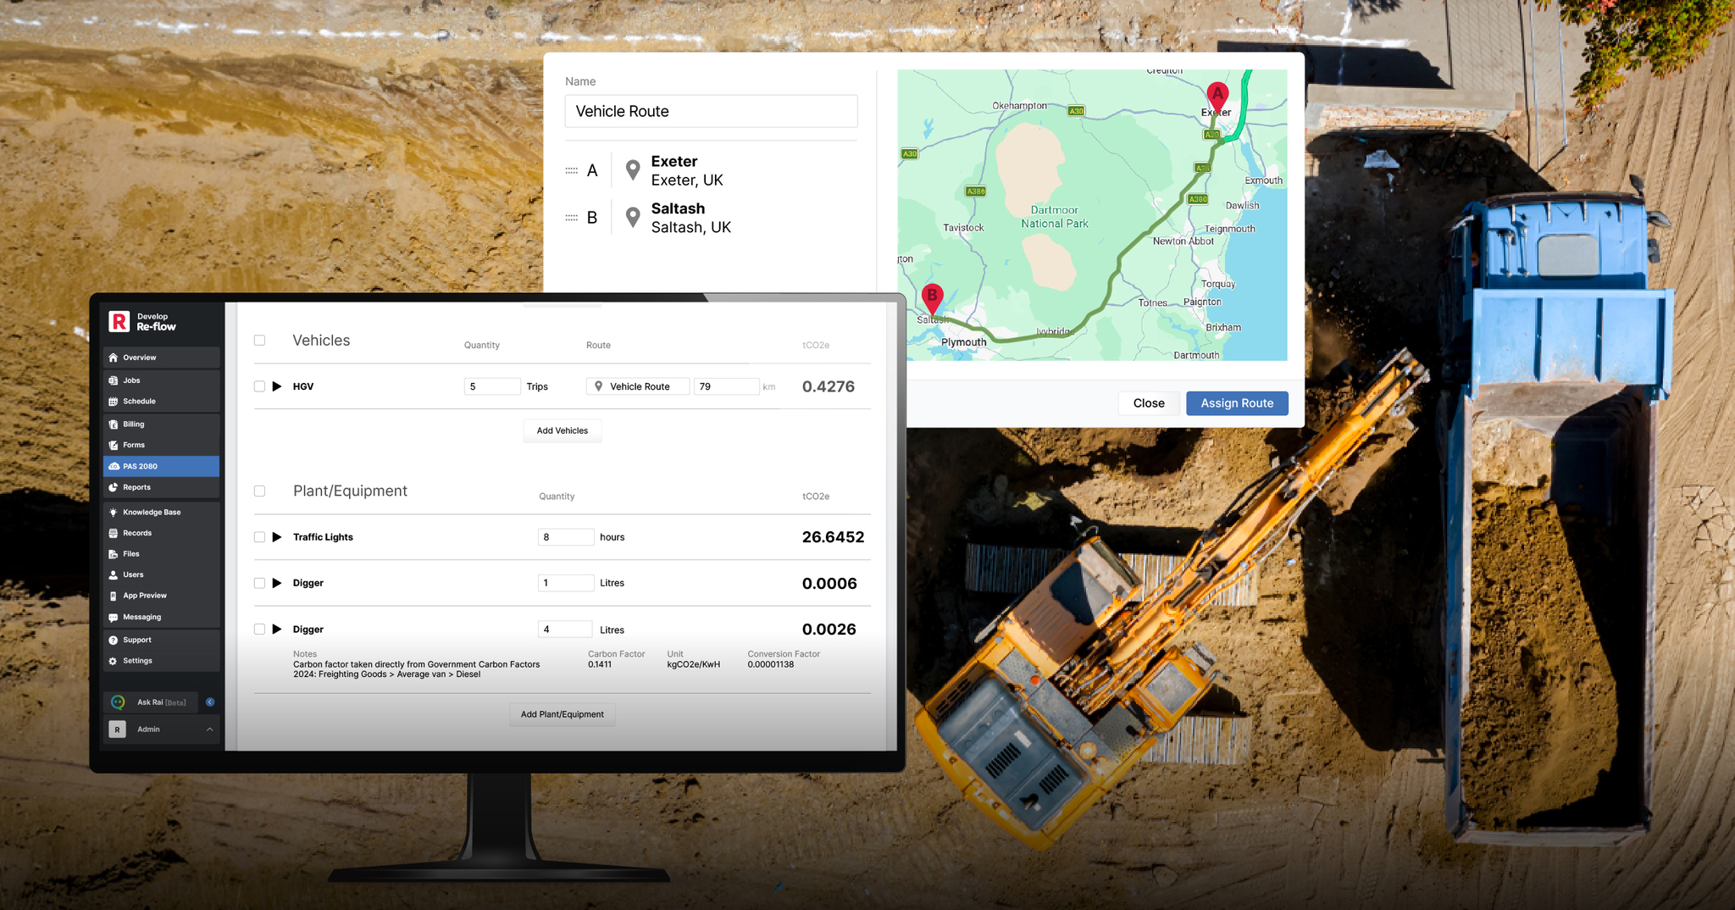Click the location pin beside Exeter
1735x910 pixels.
pos(633,169)
